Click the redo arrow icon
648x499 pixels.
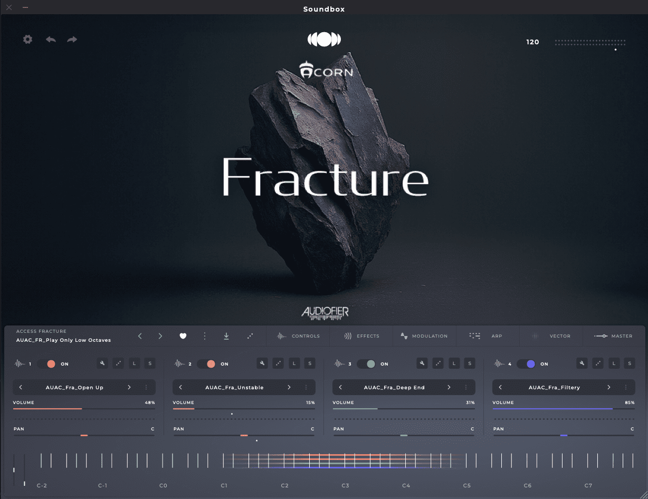click(72, 40)
